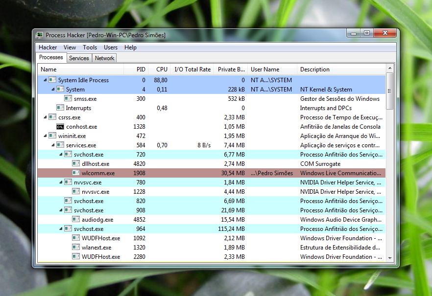Screen dimensions: 432x296
Task: Click icon of svchost.exe PID 820
Action: (x=68, y=201)
